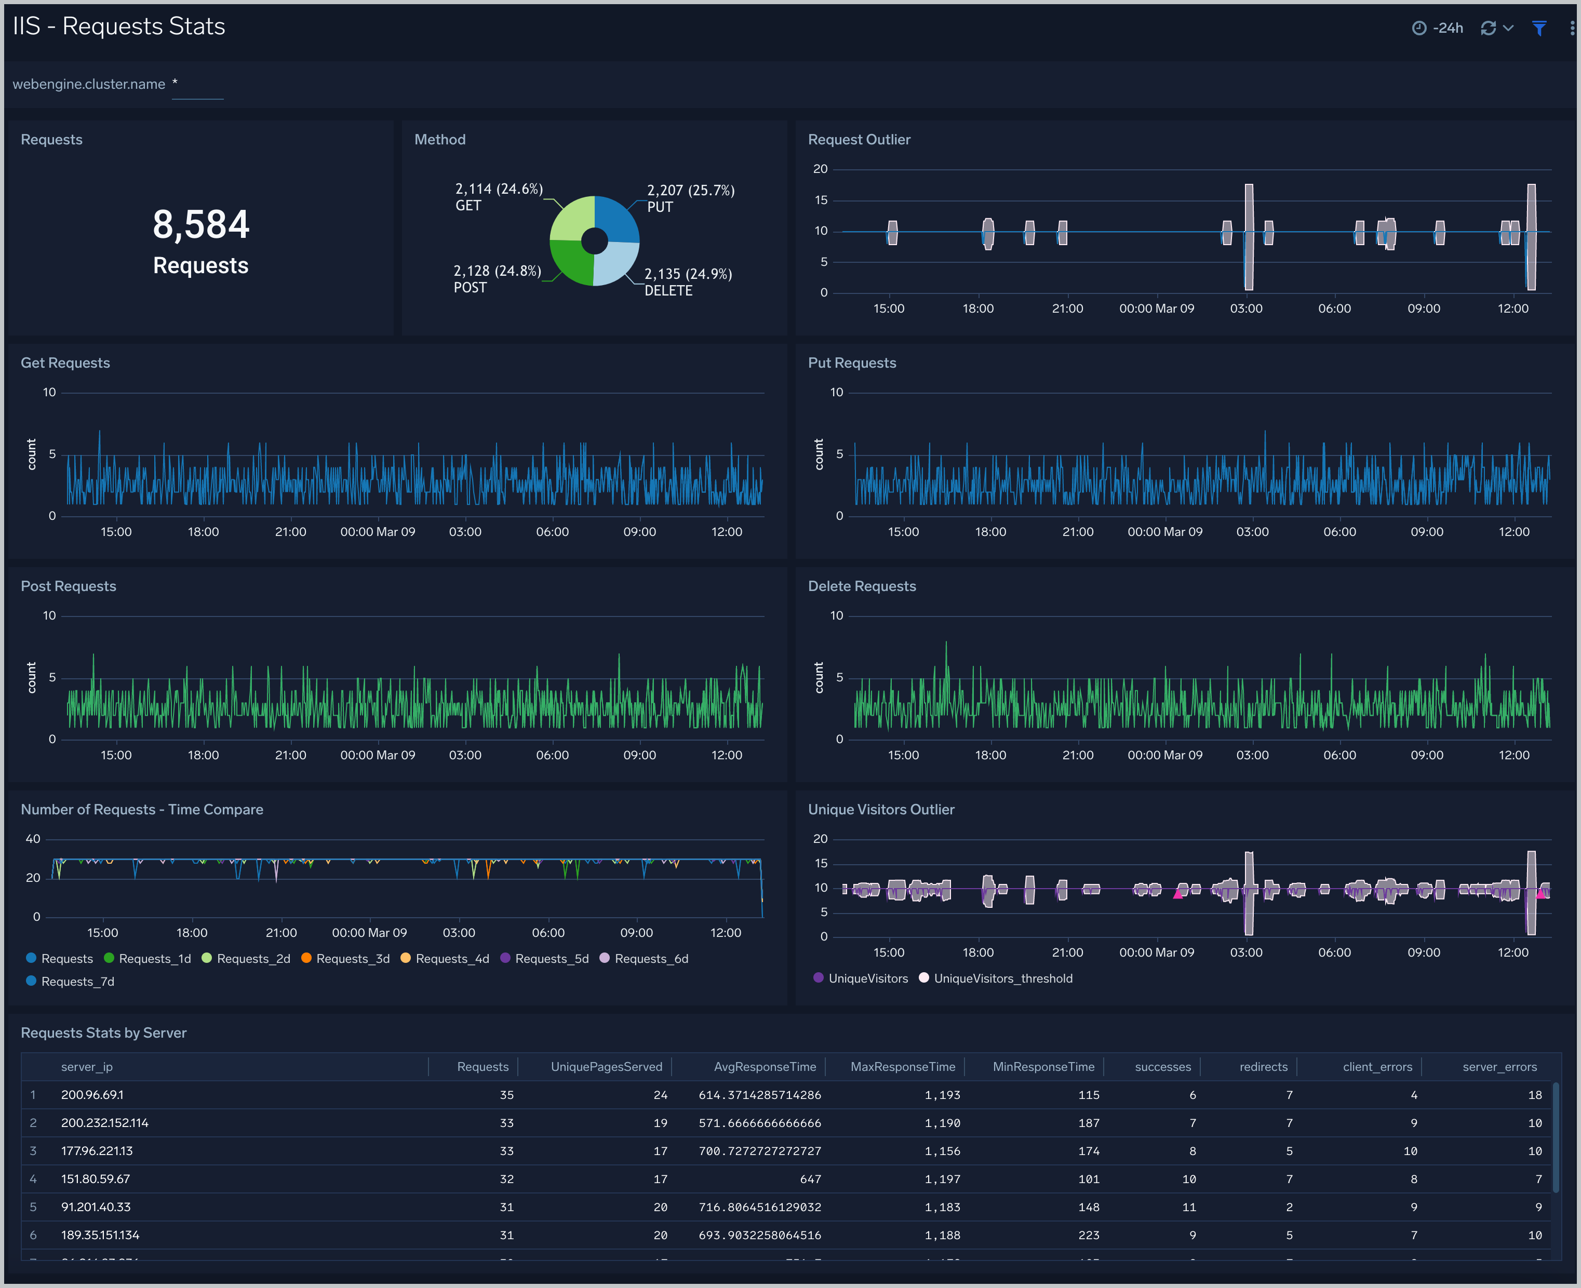1581x1288 pixels.
Task: Sort table by UniquePagesServed column
Action: (606, 1067)
